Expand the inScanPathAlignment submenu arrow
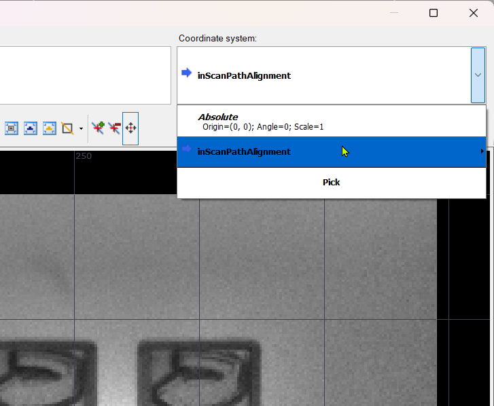 [x=482, y=151]
